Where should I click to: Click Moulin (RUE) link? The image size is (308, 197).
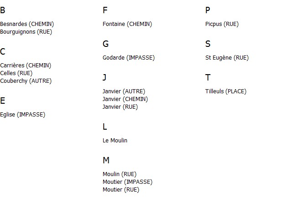(x=120, y=174)
